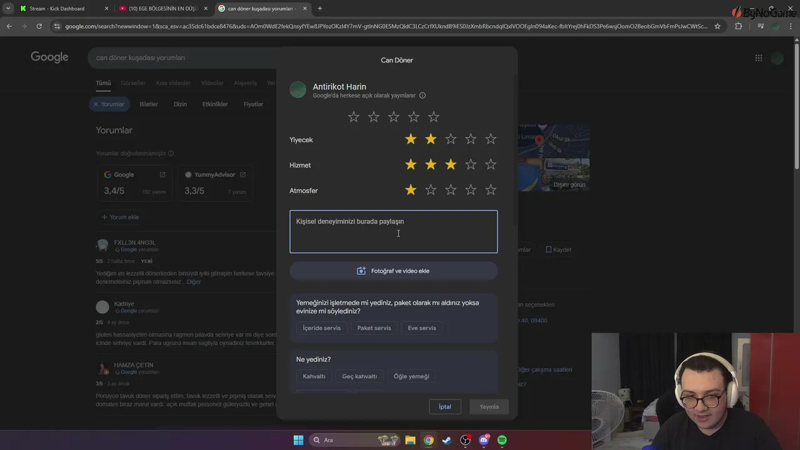Open the tab search dropdown arrow
800x450 pixels.
(7, 9)
